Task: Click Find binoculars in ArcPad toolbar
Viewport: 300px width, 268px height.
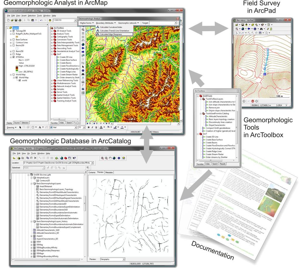Action: pos(261,29)
